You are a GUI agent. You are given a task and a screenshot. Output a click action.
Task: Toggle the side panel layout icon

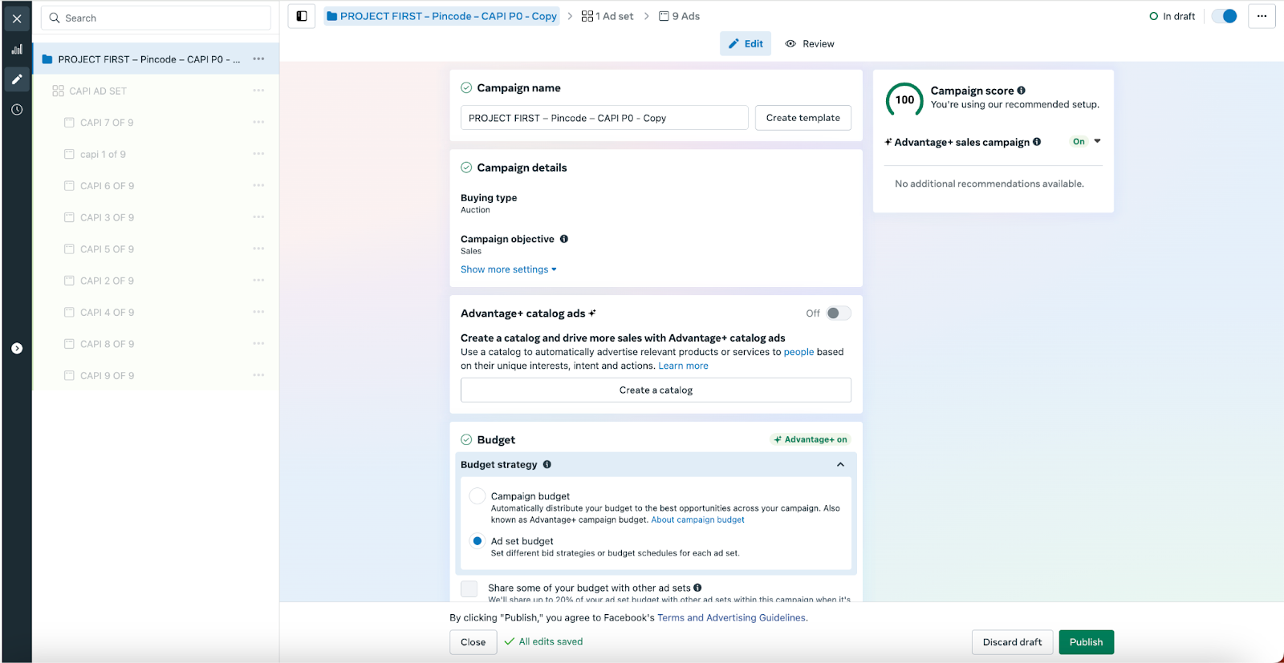pyautogui.click(x=302, y=16)
